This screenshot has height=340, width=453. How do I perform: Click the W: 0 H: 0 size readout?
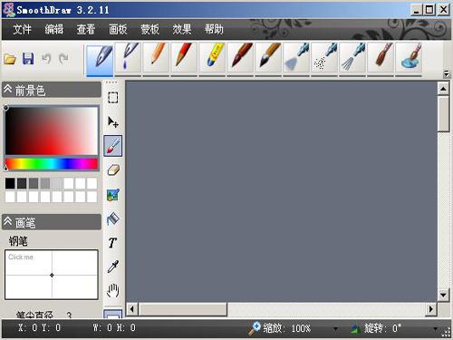(114, 327)
